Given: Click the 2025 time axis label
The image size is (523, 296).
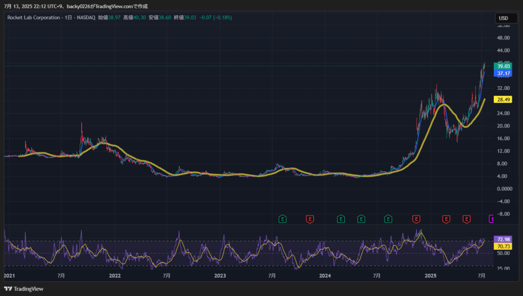Looking at the screenshot, I should (430, 276).
